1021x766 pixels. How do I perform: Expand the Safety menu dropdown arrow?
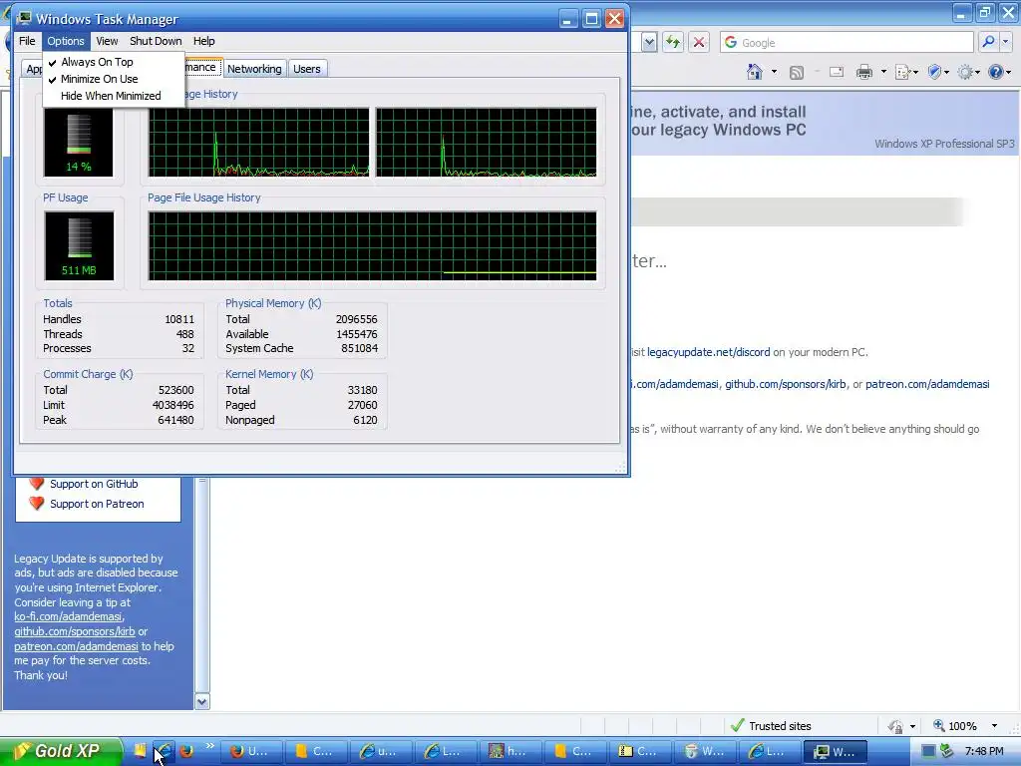pos(946,72)
